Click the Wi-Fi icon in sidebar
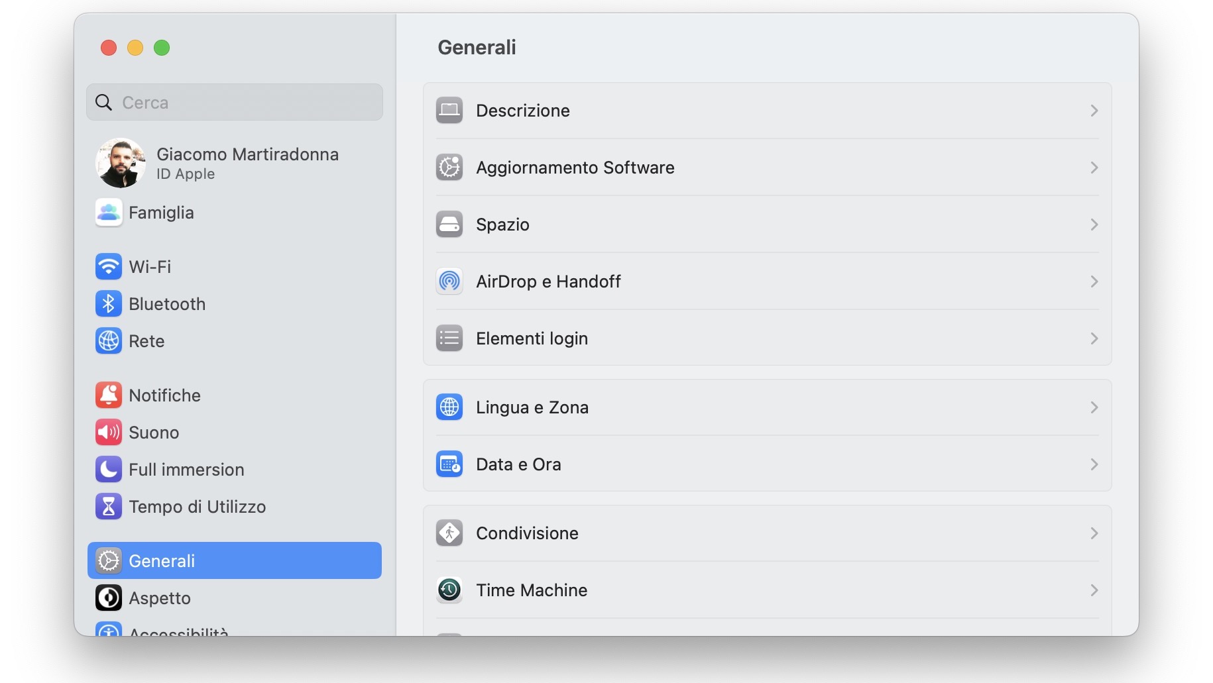The image size is (1213, 683). (x=109, y=267)
